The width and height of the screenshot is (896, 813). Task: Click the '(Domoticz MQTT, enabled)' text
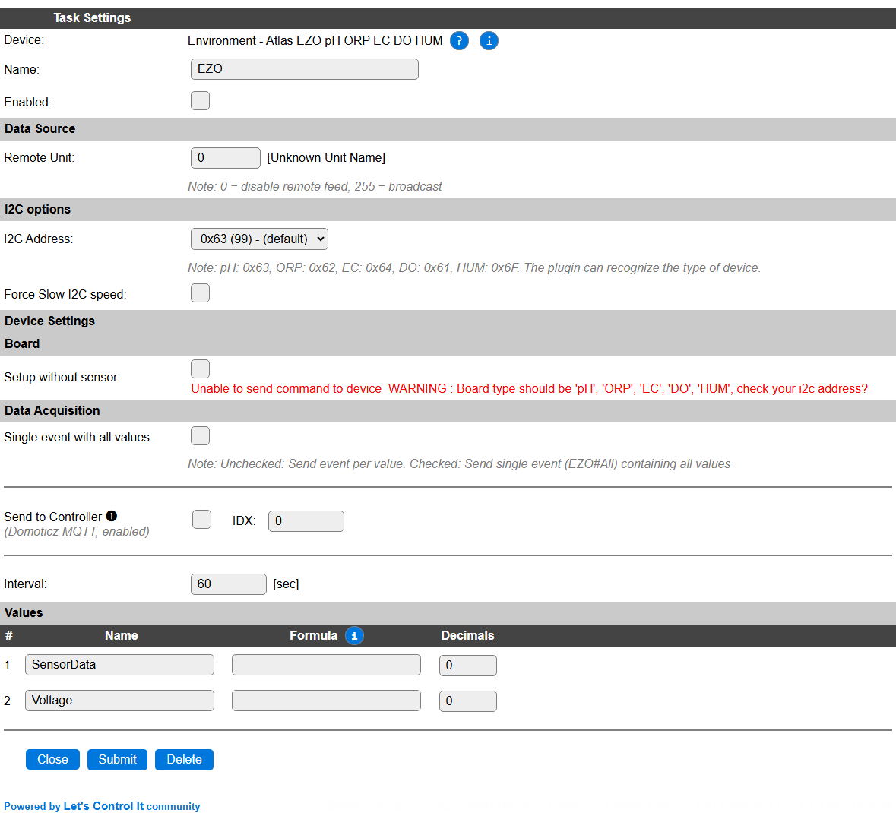(x=77, y=531)
